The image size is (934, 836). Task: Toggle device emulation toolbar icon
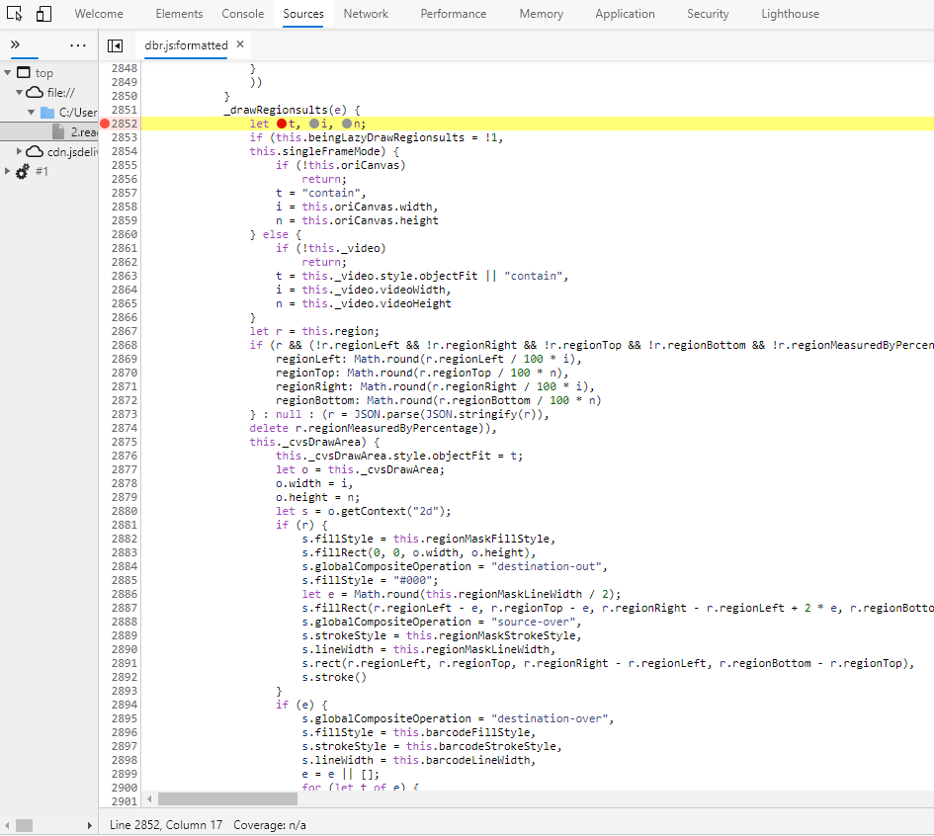[x=43, y=14]
